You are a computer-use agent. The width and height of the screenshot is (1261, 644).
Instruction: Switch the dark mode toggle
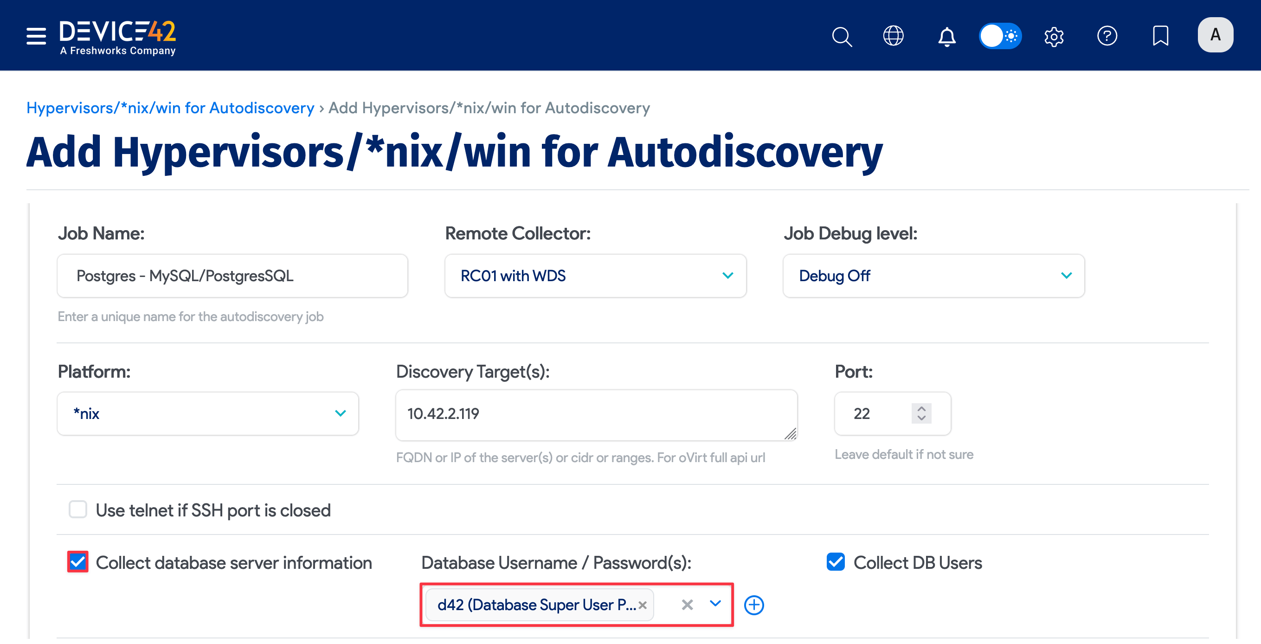pos(1000,35)
